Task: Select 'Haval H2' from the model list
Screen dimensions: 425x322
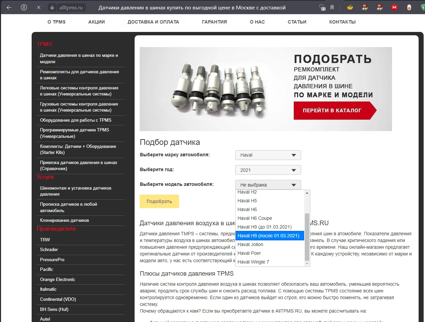Action: 270,192
